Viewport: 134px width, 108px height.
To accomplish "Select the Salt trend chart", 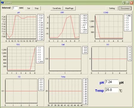I will pyautogui.click(x=65, y=59).
